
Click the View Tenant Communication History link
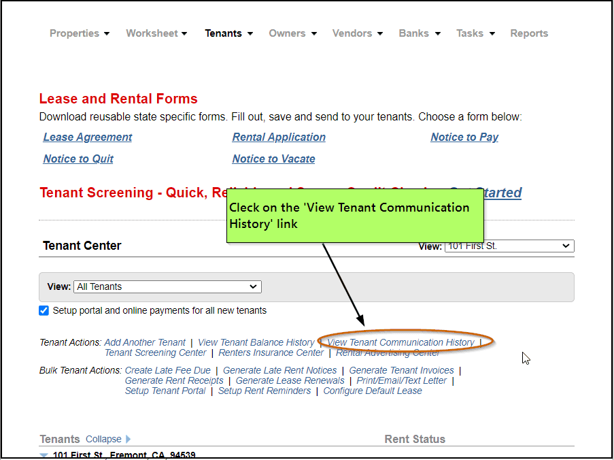click(x=400, y=342)
